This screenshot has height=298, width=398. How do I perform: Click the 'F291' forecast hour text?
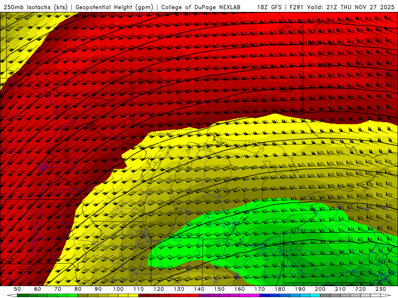(296, 7)
